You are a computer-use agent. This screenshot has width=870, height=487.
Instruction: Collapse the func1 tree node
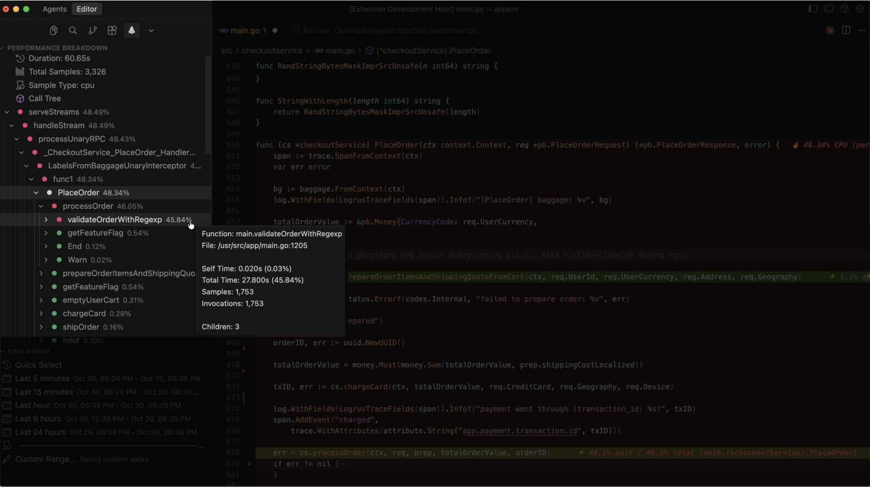click(x=31, y=179)
